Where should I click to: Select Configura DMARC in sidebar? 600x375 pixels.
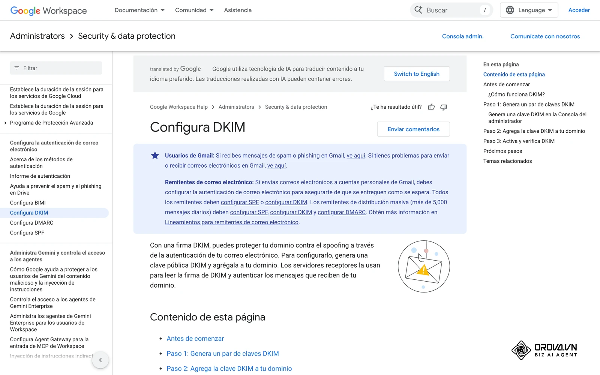[x=32, y=223]
